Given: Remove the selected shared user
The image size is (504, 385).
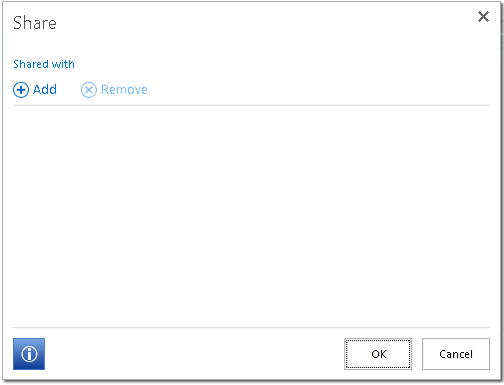Looking at the screenshot, I should point(114,90).
